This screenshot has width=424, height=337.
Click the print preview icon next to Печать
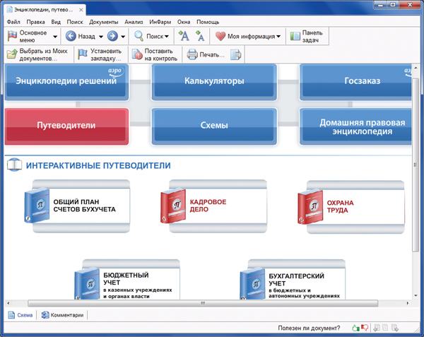coord(236,55)
